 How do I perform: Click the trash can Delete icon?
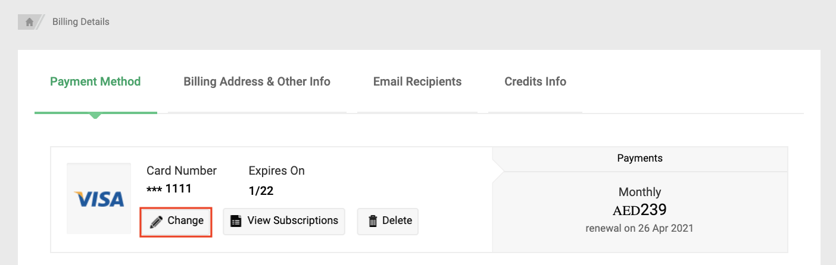click(x=373, y=221)
